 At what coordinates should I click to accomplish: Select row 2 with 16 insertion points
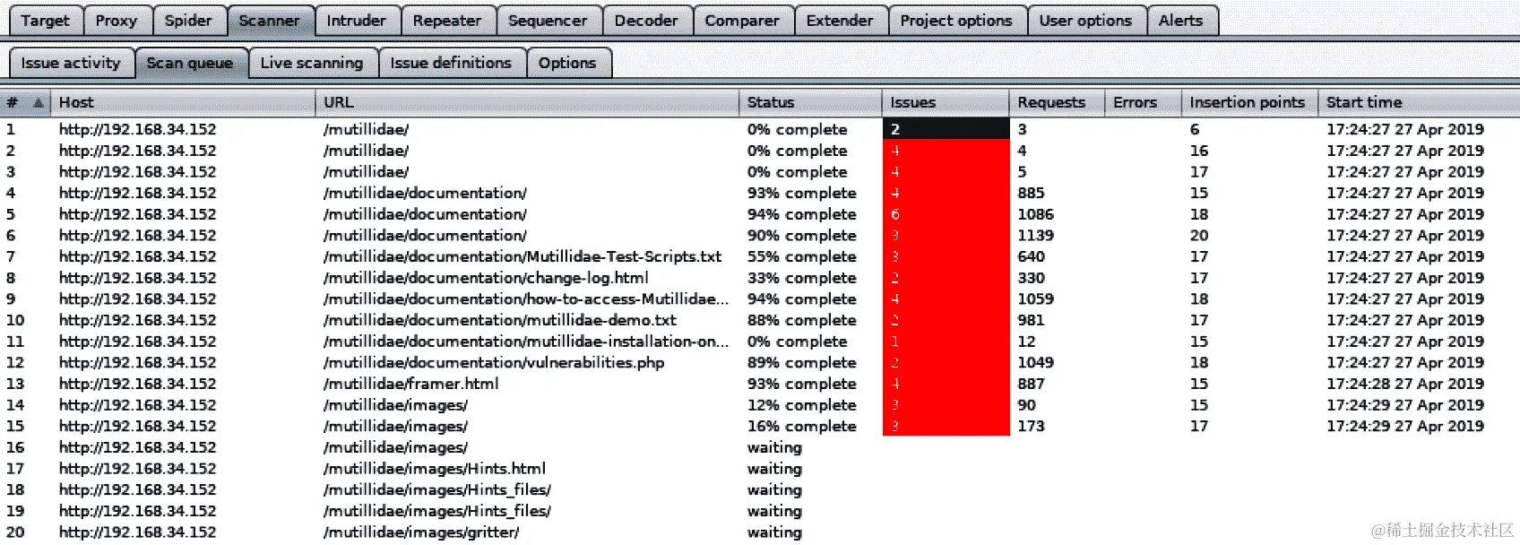[760, 151]
